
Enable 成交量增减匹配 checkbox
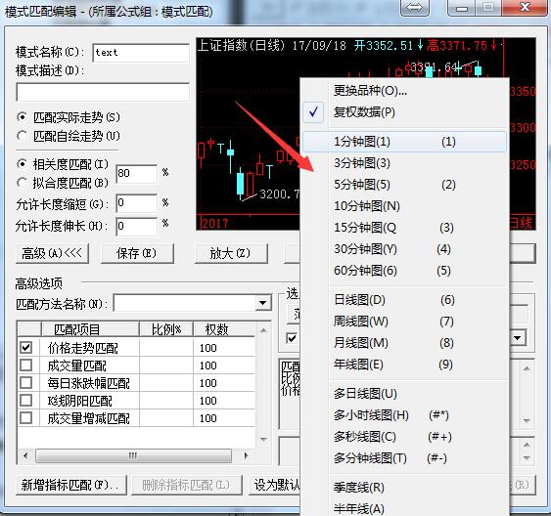click(x=26, y=417)
